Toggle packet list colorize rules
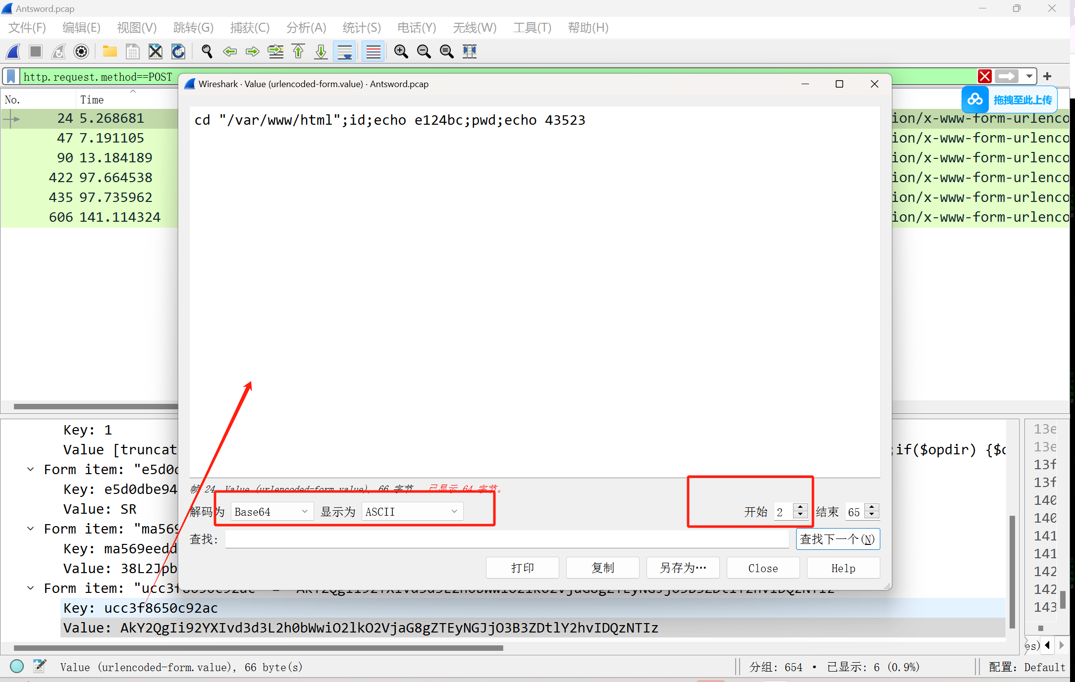 pos(373,51)
